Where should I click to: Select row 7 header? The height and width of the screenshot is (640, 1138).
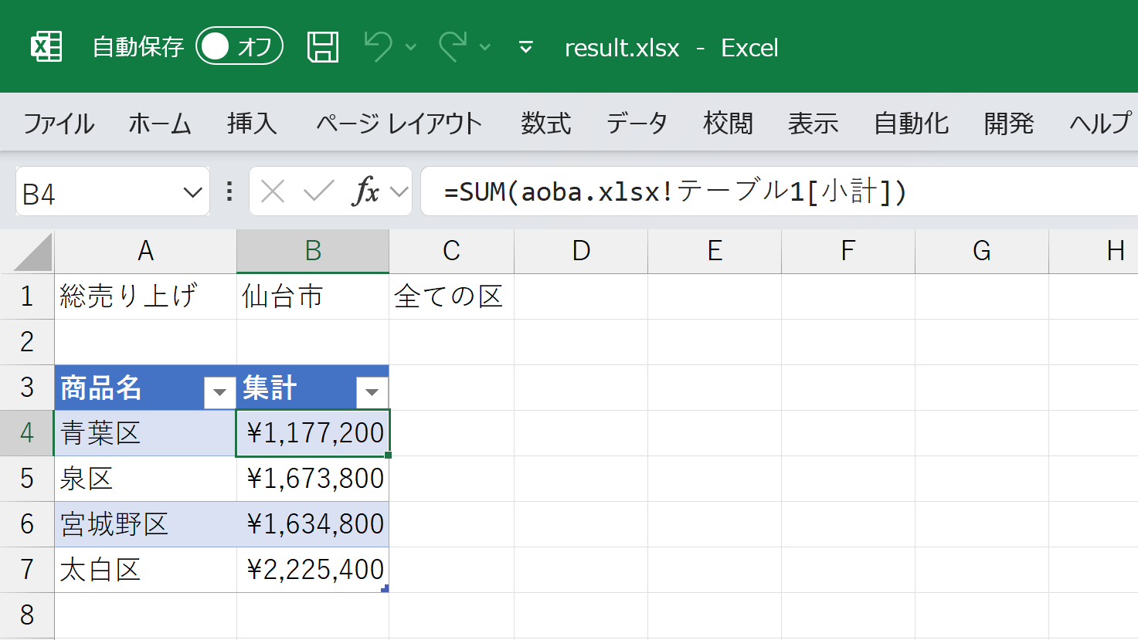coord(27,570)
